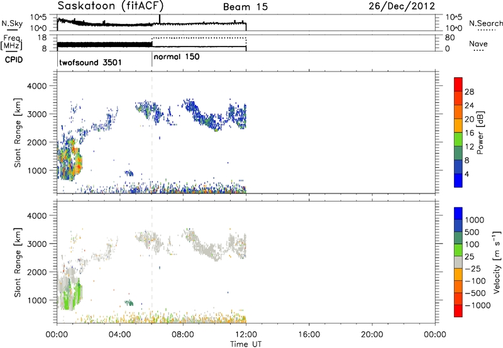Click the Nave legend label

[x=478, y=43]
